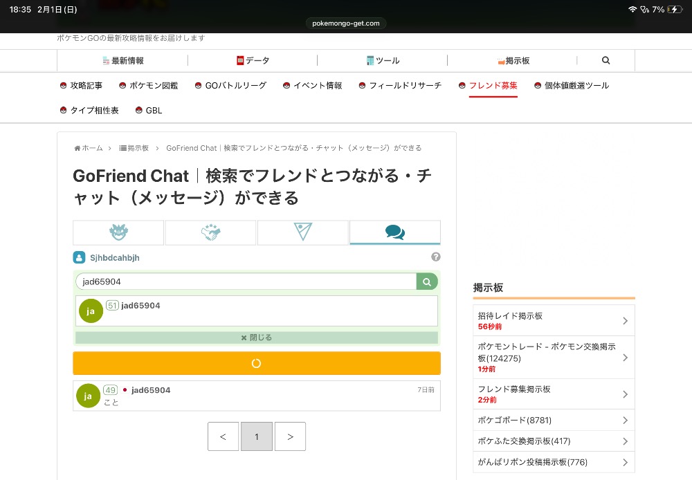Open the raid boss icon tab

point(118,232)
